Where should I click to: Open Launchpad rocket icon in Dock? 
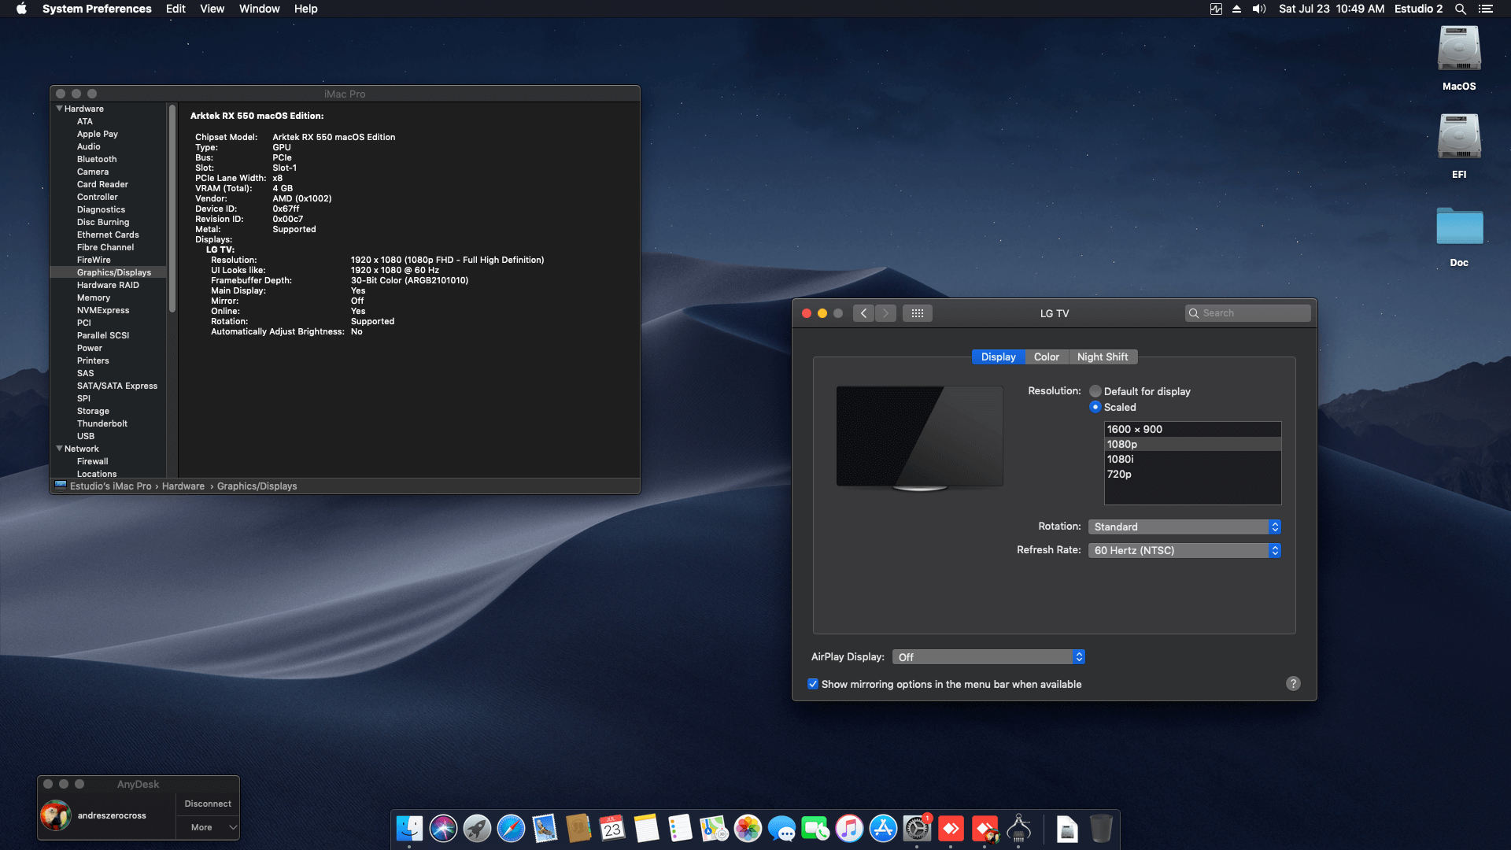pyautogui.click(x=477, y=829)
